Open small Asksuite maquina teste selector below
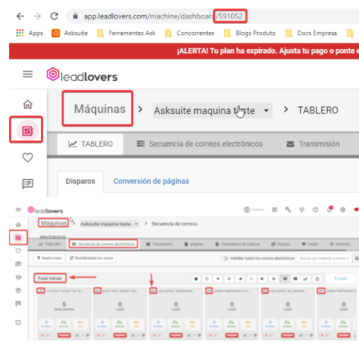Image resolution: width=359 pixels, height=343 pixels. [x=109, y=224]
